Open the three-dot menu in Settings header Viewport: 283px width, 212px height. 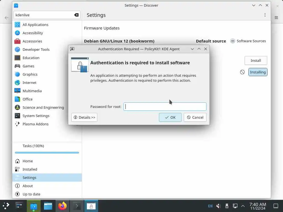pos(265,15)
